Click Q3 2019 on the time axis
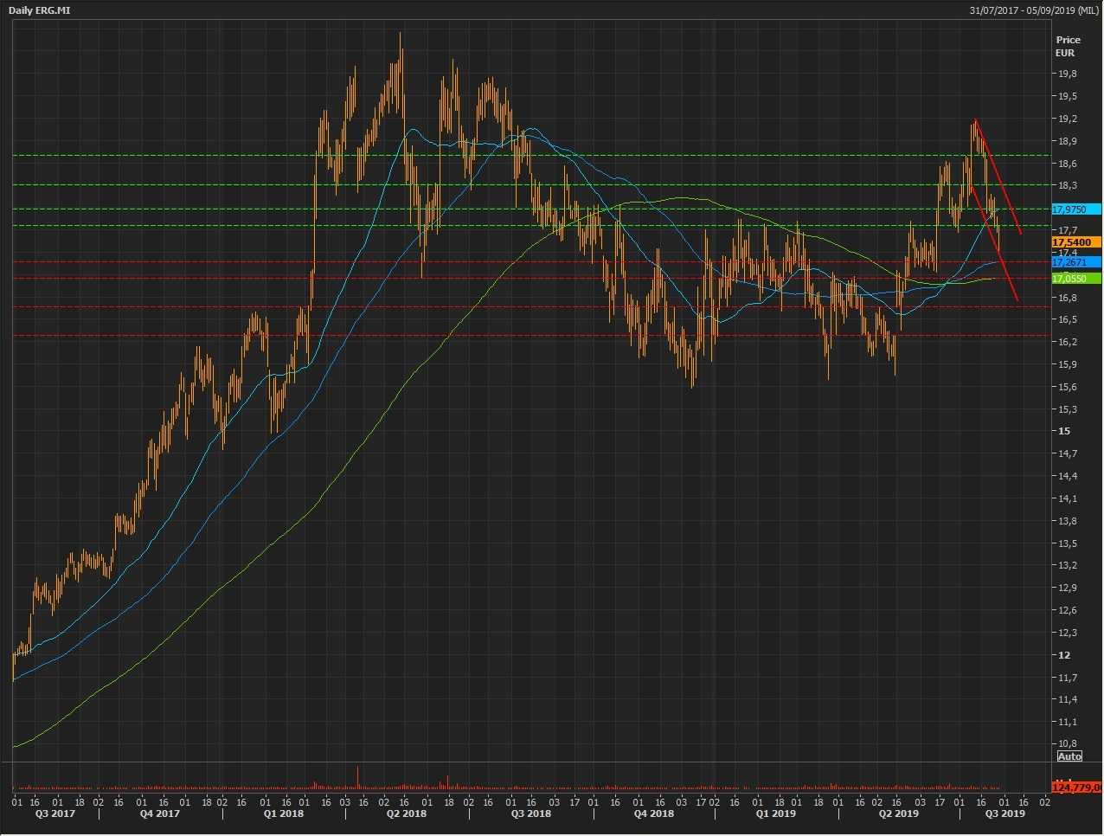 1005,813
